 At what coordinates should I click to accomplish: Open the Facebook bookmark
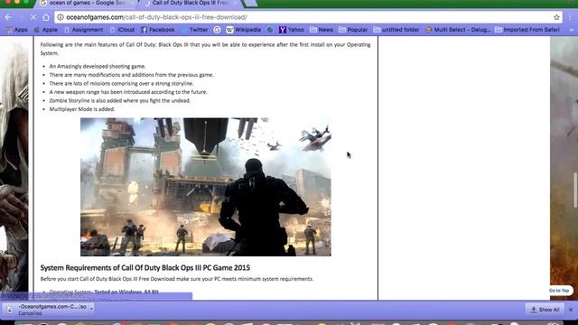point(158,30)
